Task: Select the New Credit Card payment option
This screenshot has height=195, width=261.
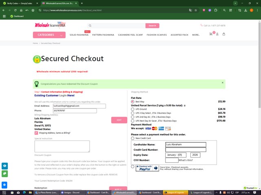Action: tap(133, 138)
